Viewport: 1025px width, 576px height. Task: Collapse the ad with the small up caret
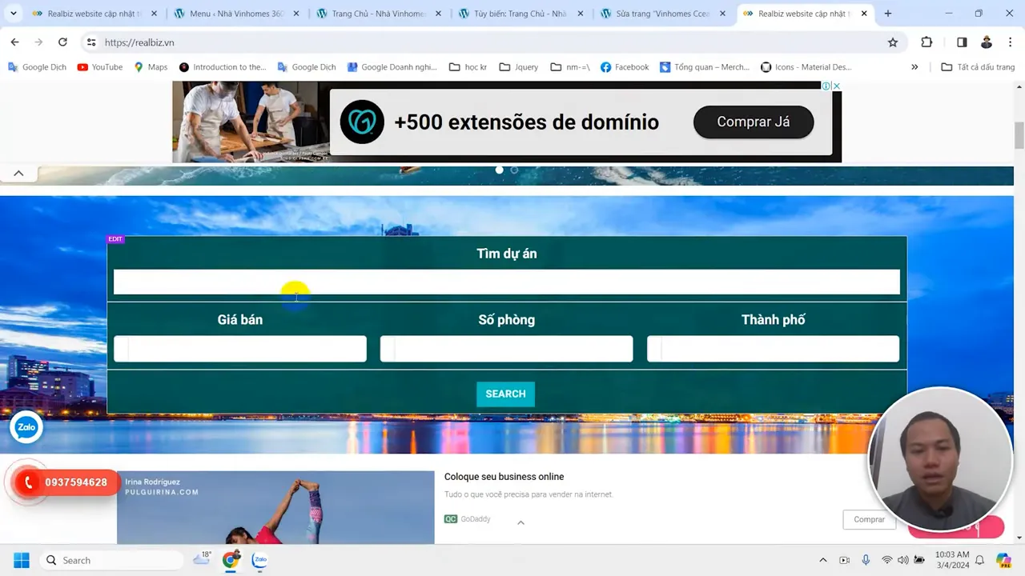pyautogui.click(x=521, y=522)
